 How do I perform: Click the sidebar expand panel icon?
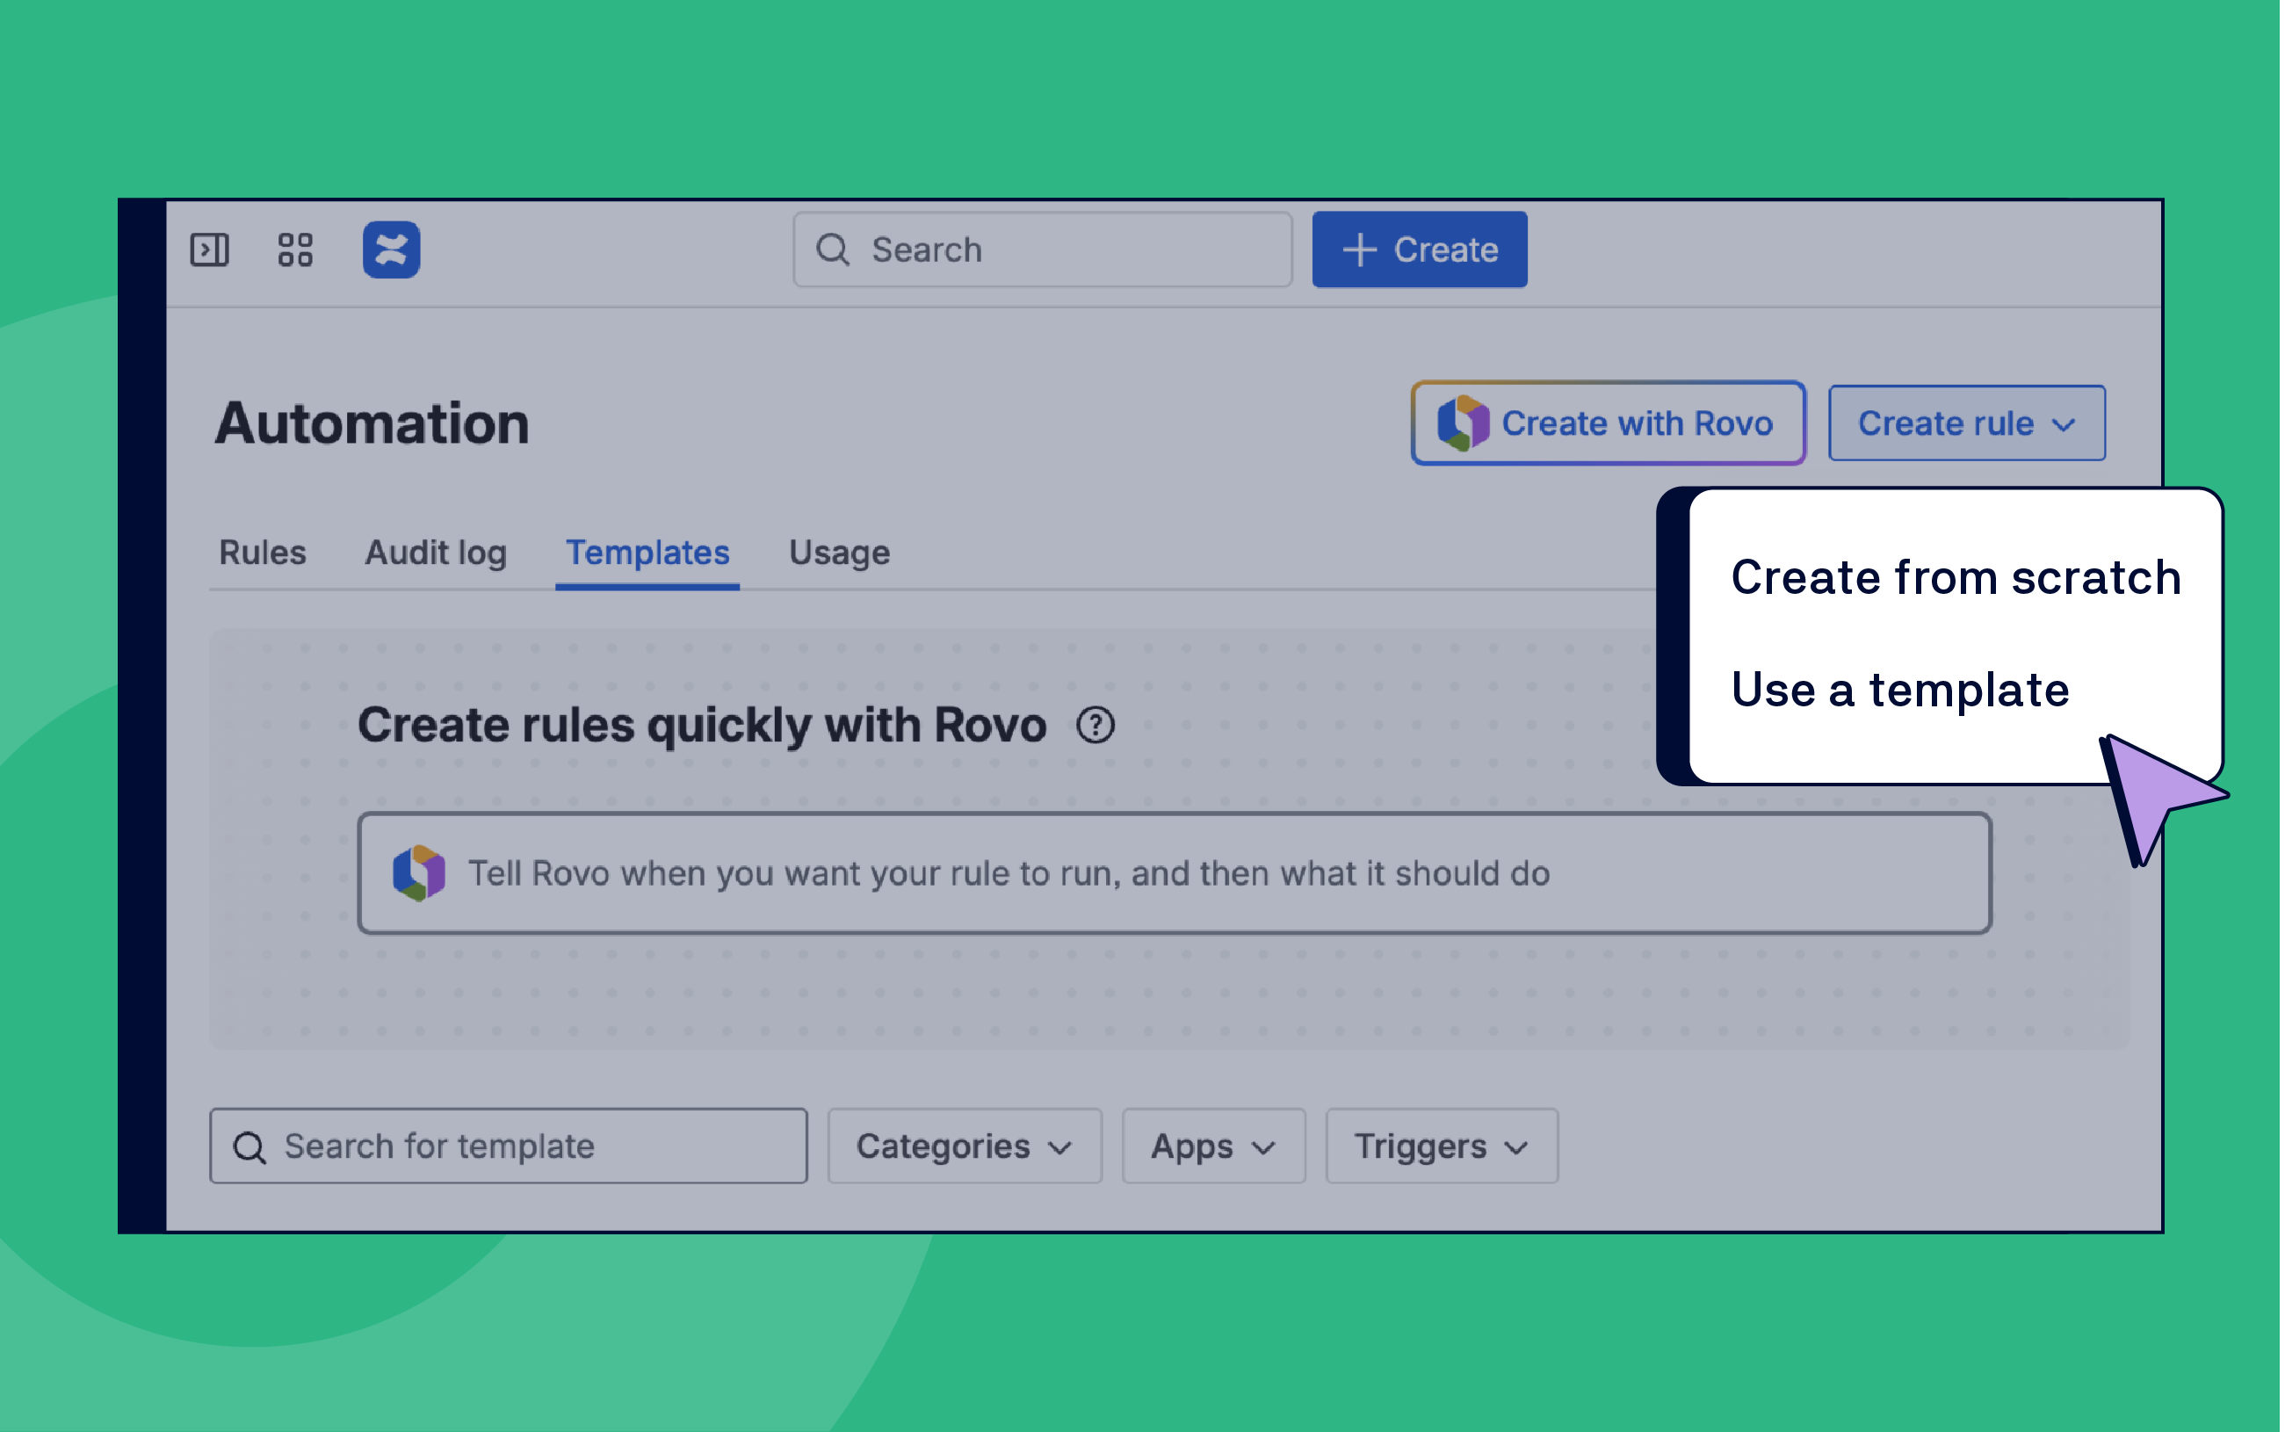pos(209,250)
